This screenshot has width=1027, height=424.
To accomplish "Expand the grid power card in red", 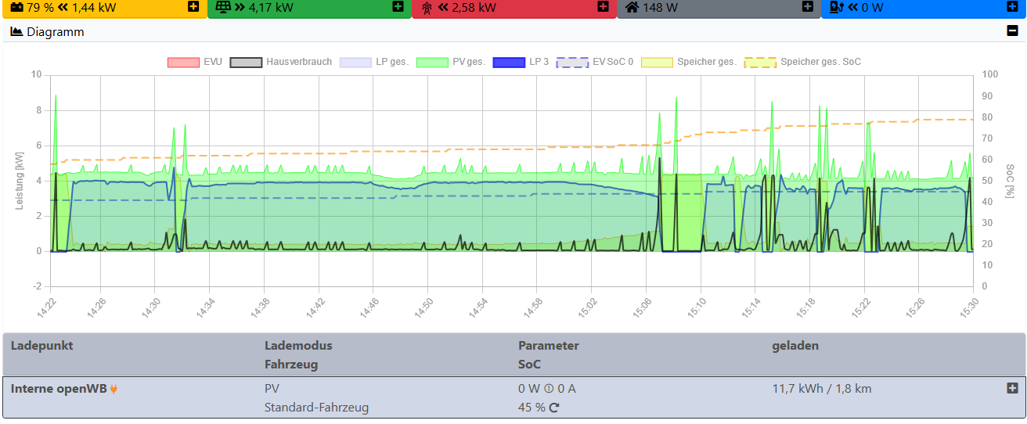I will 603,7.
